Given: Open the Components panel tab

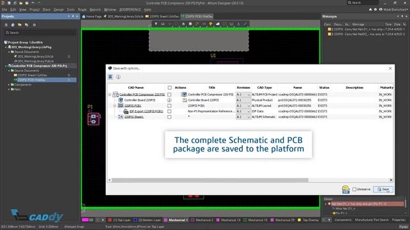Looking at the screenshot, I should click(343, 220).
